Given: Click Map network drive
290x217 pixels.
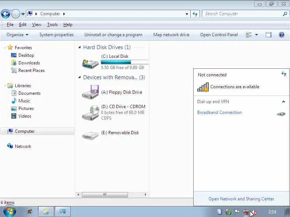Looking at the screenshot, I should [x=171, y=35].
